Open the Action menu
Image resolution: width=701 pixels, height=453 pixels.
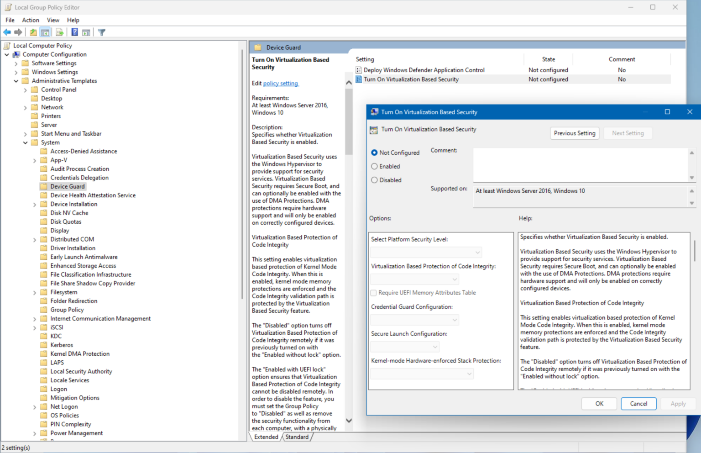pos(31,20)
